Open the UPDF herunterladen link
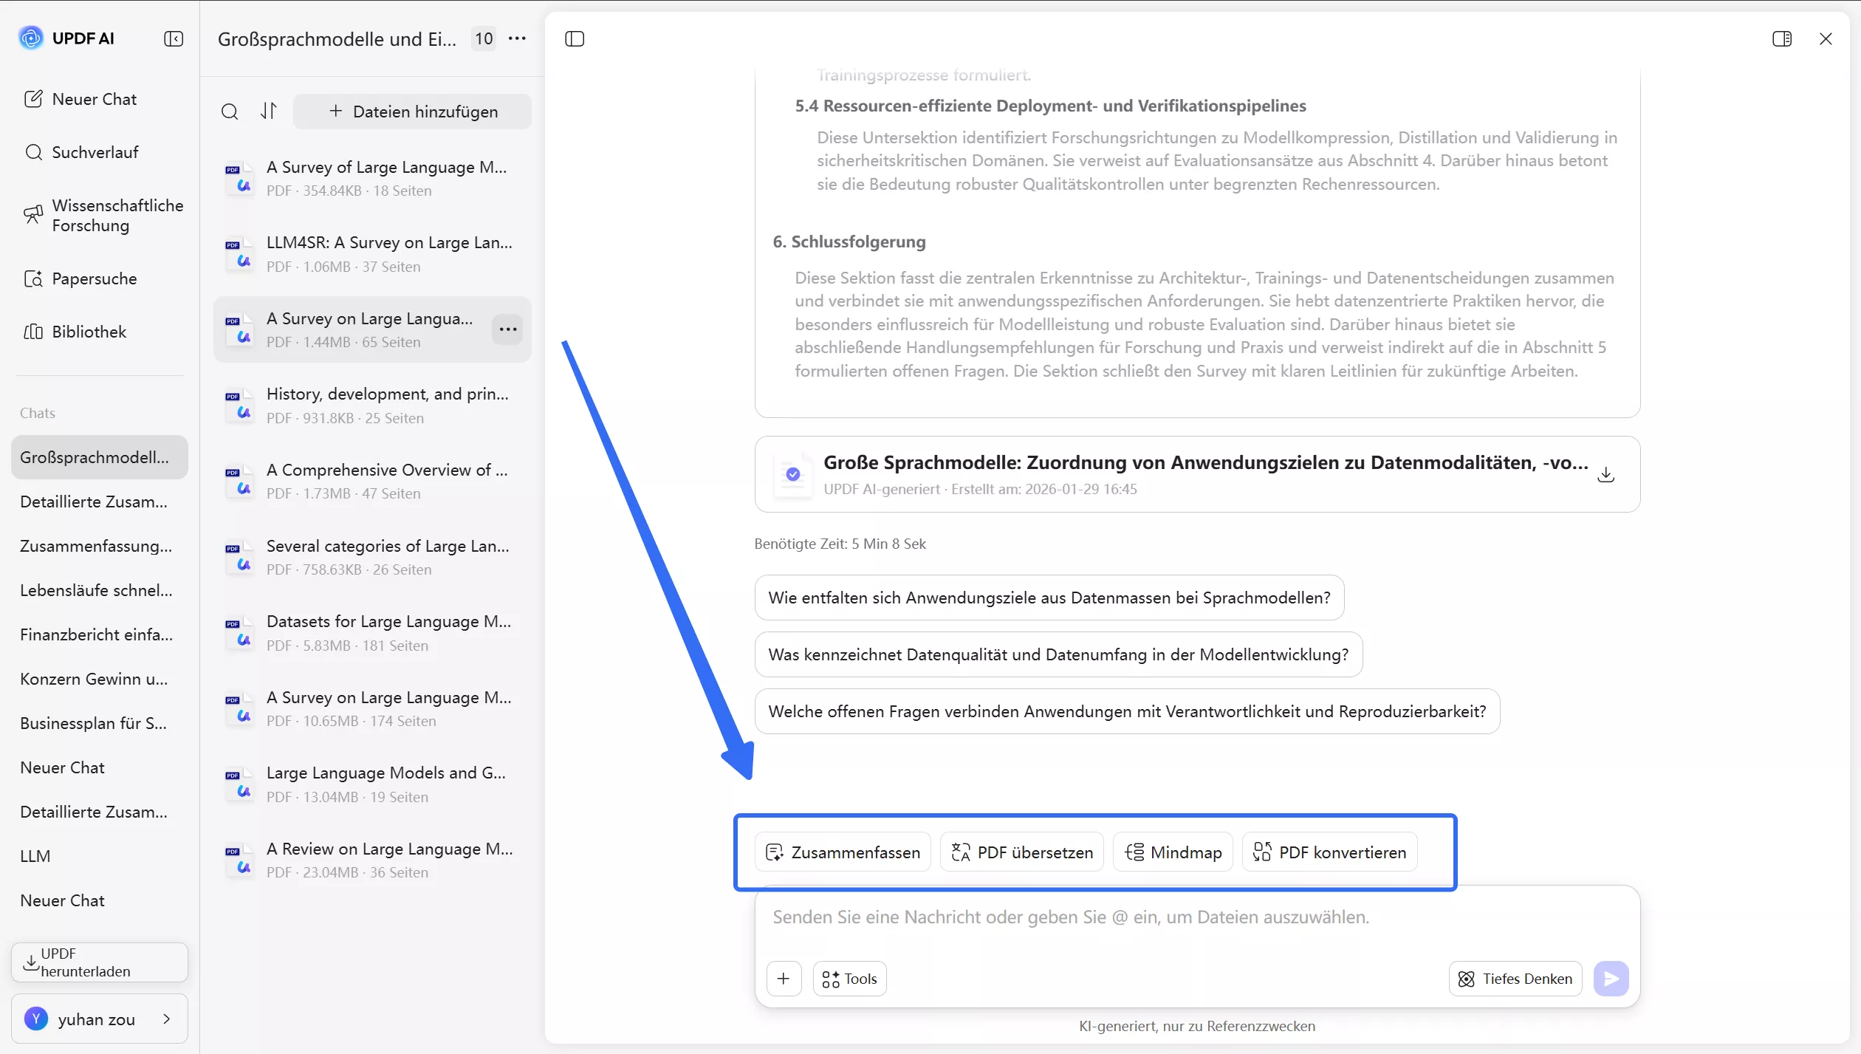1861x1054 pixels. coord(98,962)
